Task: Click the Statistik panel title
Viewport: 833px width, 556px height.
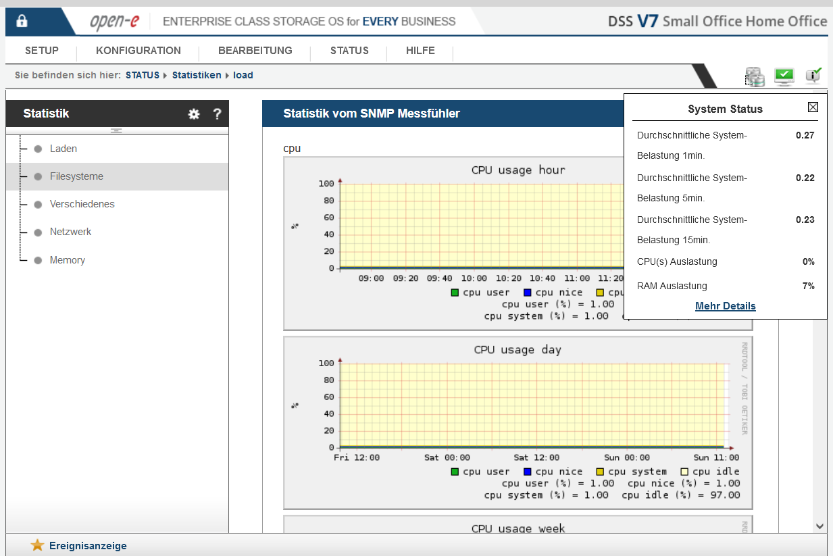Action: tap(46, 113)
